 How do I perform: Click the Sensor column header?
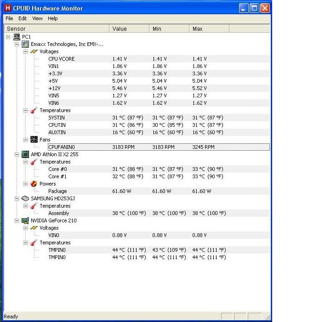click(57, 28)
